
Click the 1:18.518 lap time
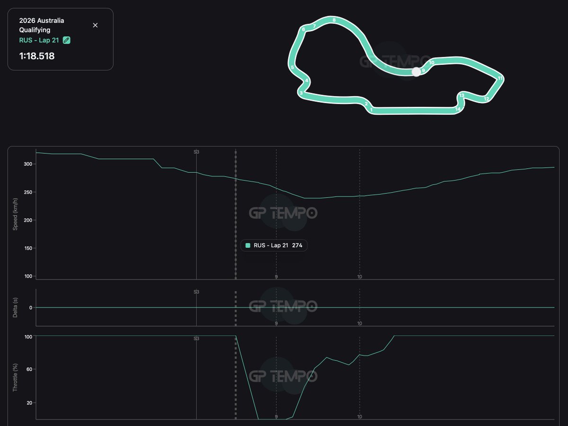tap(37, 56)
